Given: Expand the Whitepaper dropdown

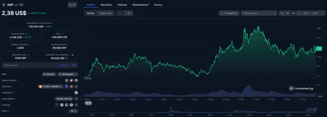Looking at the screenshot, I should coord(68,74).
